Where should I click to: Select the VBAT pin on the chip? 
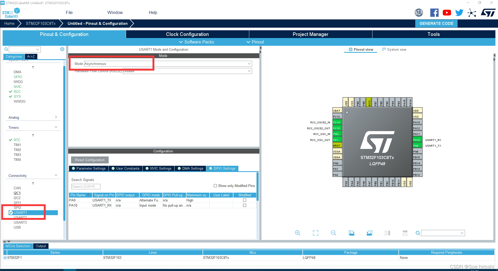point(337,111)
